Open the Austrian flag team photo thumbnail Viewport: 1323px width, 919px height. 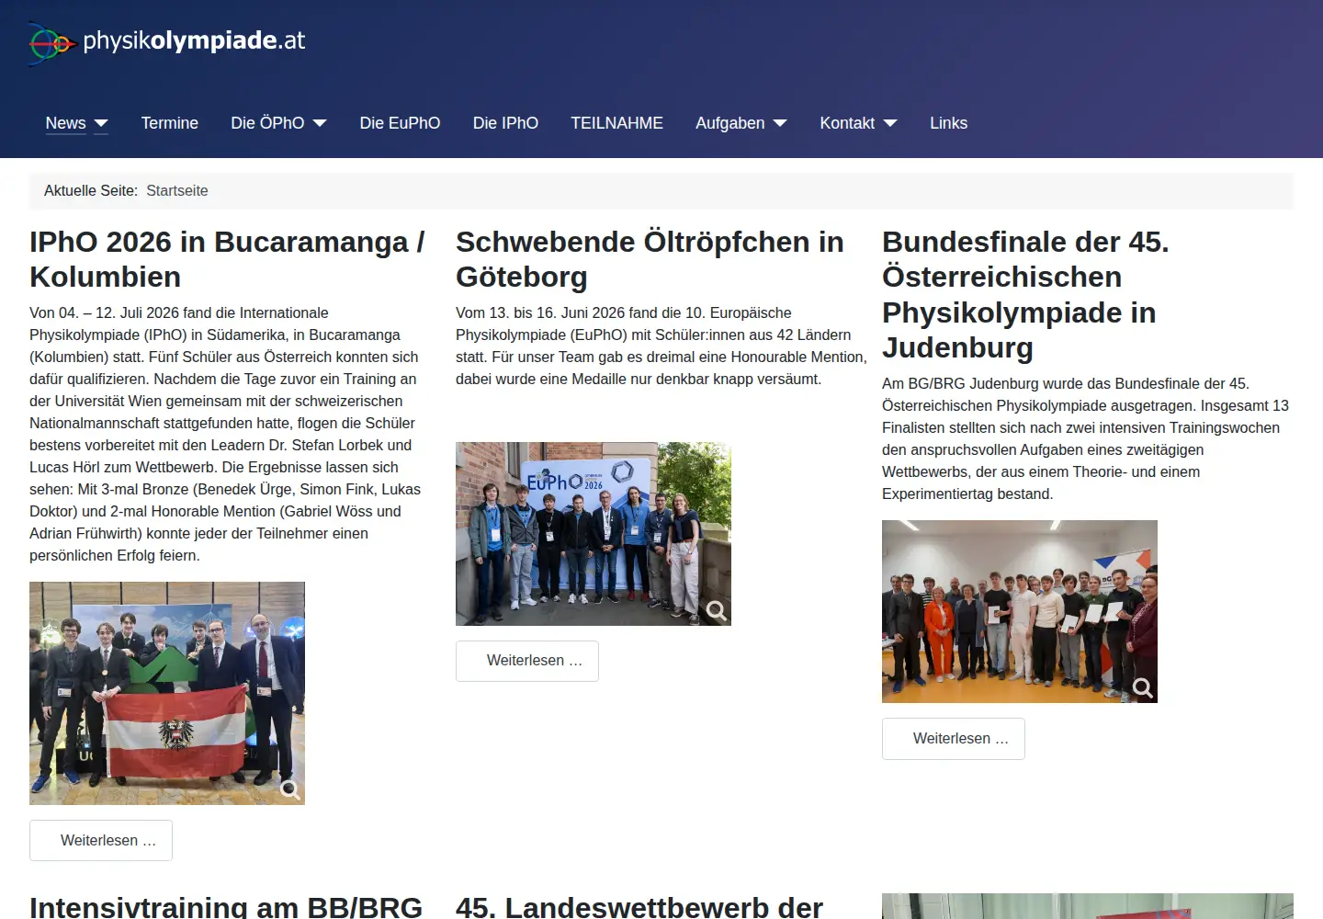167,693
